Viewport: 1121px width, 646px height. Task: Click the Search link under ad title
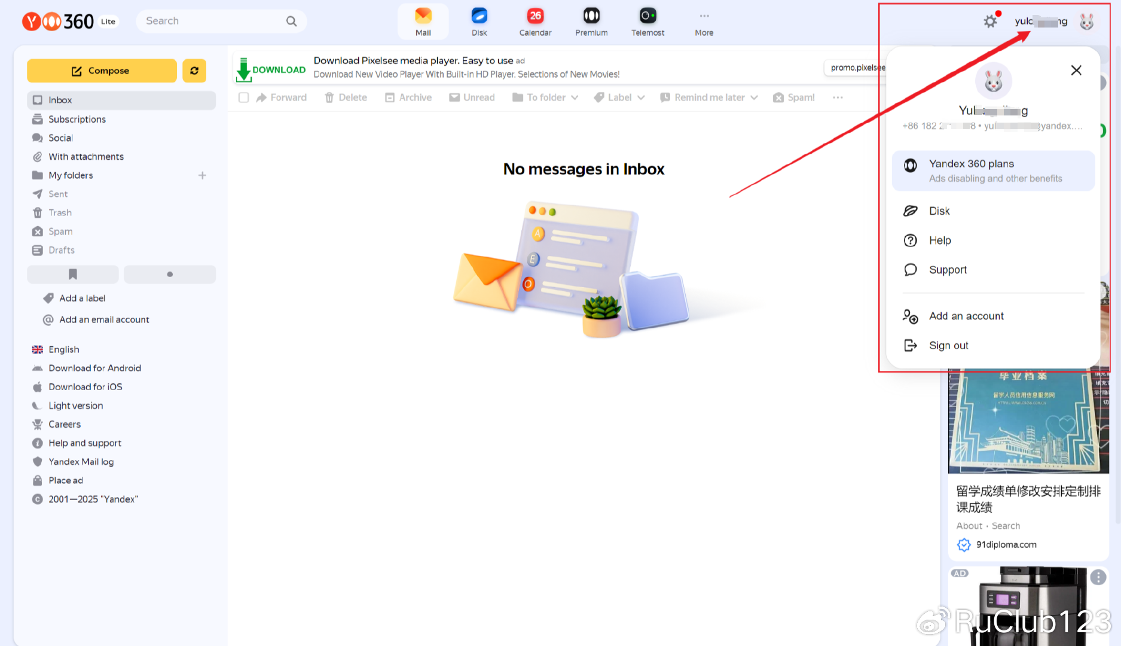(x=1006, y=526)
